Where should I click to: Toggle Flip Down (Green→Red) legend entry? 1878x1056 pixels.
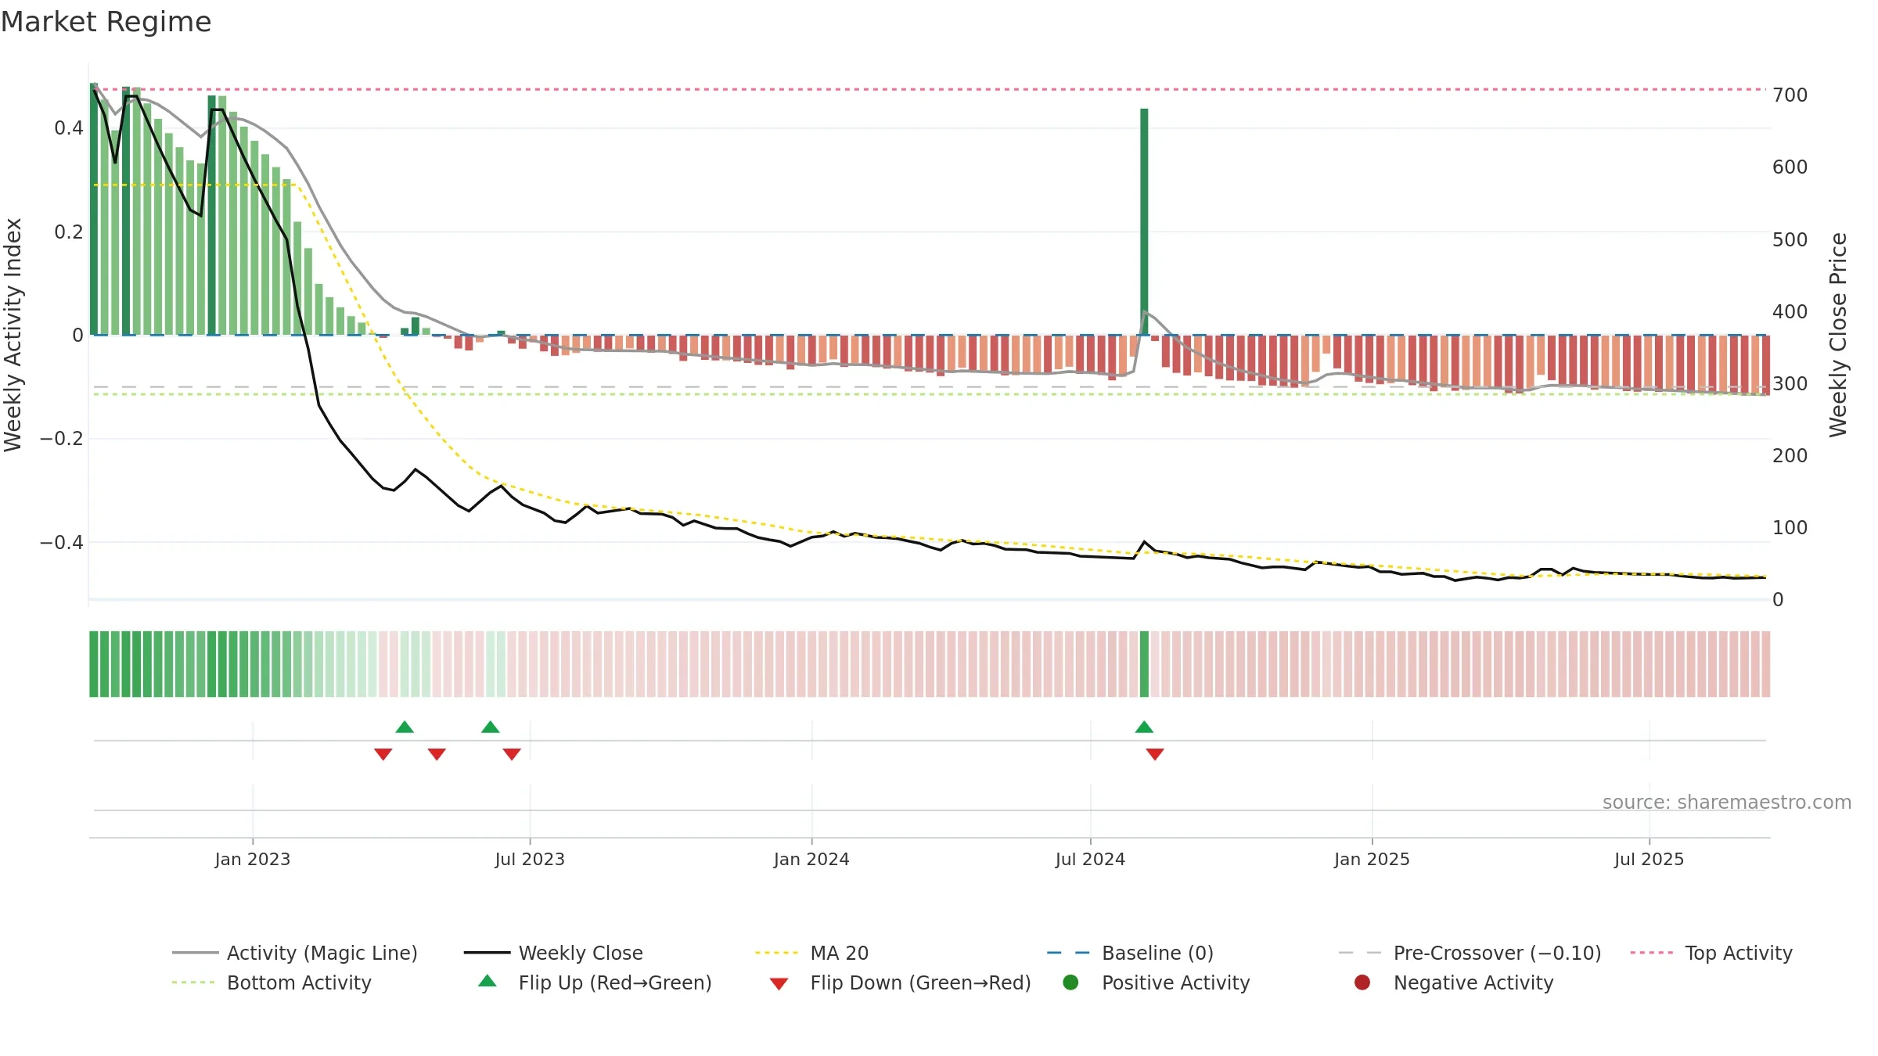tap(900, 982)
